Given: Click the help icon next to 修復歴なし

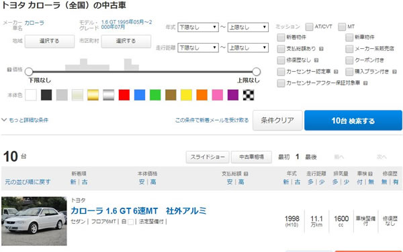Looking at the screenshot, I should (x=316, y=60).
